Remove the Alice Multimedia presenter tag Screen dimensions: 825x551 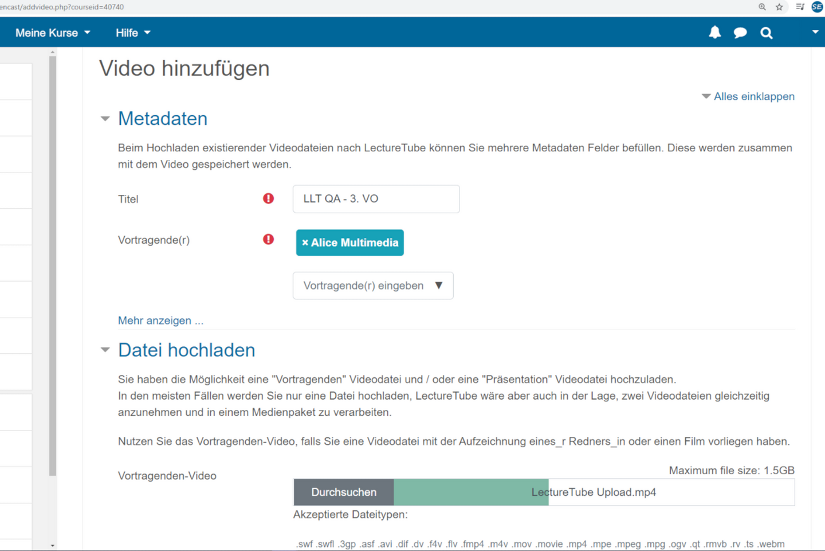305,243
